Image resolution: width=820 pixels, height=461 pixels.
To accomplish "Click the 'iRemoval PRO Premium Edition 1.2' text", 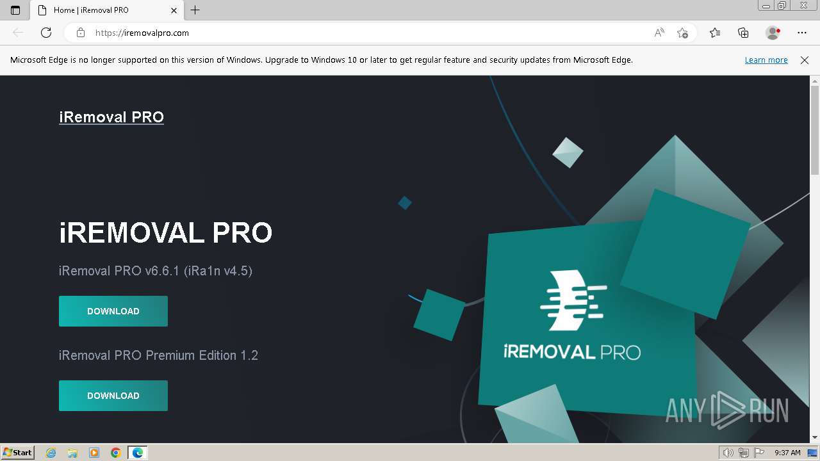I will click(158, 355).
